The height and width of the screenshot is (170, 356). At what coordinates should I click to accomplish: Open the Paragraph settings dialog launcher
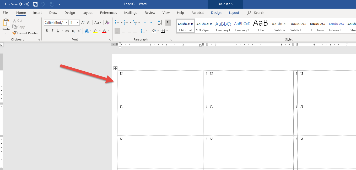click(x=171, y=39)
